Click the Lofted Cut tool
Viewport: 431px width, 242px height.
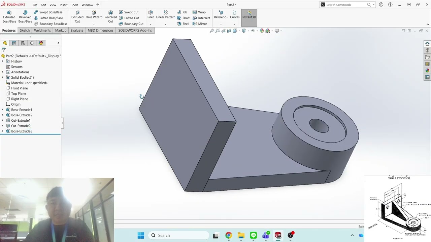tap(129, 18)
